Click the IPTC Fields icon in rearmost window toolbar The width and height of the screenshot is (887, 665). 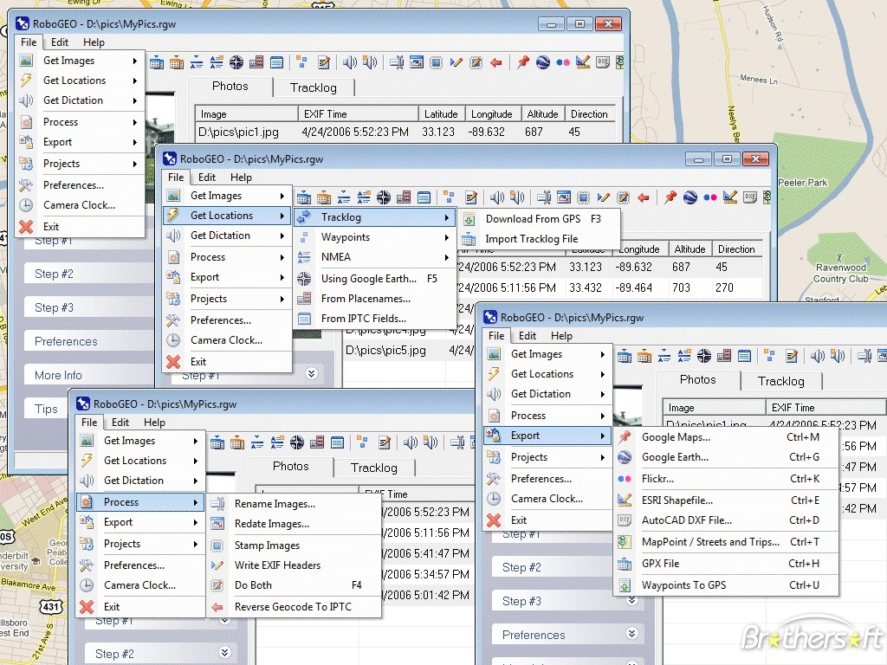tap(276, 62)
